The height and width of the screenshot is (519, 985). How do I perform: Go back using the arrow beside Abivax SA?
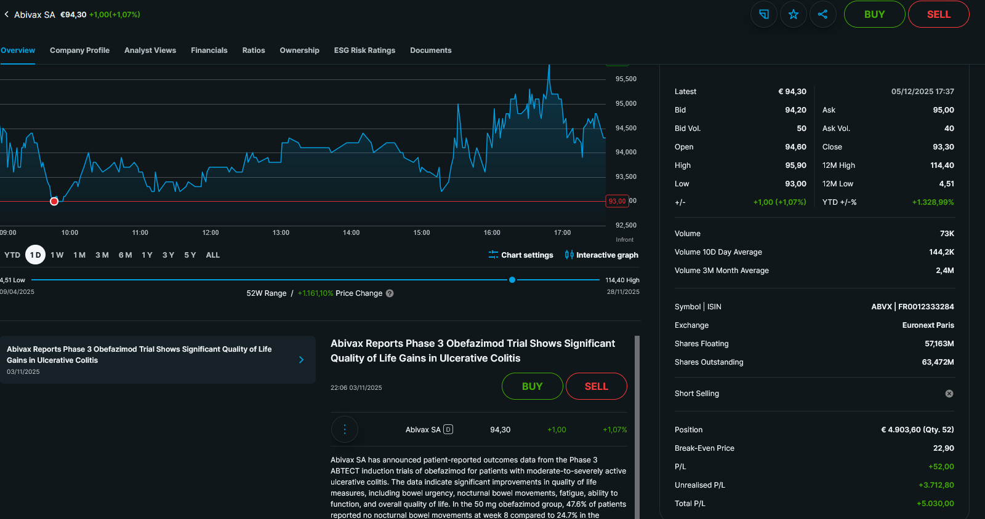6,14
